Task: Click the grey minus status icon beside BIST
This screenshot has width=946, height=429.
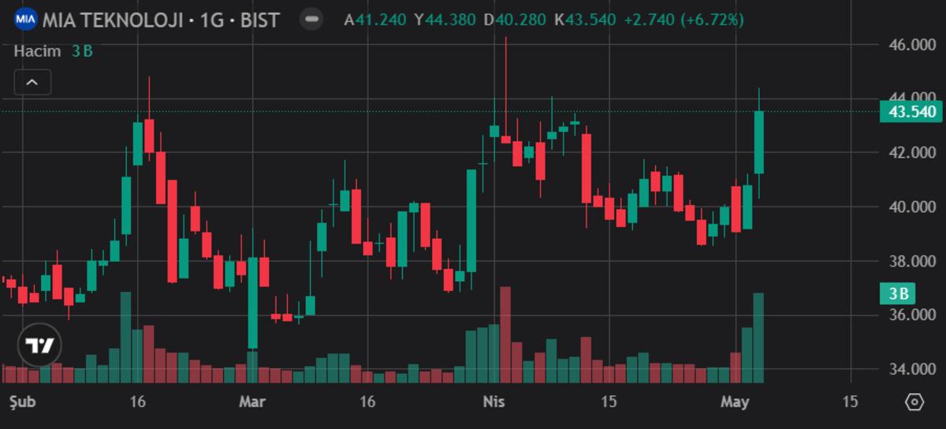Action: (x=312, y=18)
